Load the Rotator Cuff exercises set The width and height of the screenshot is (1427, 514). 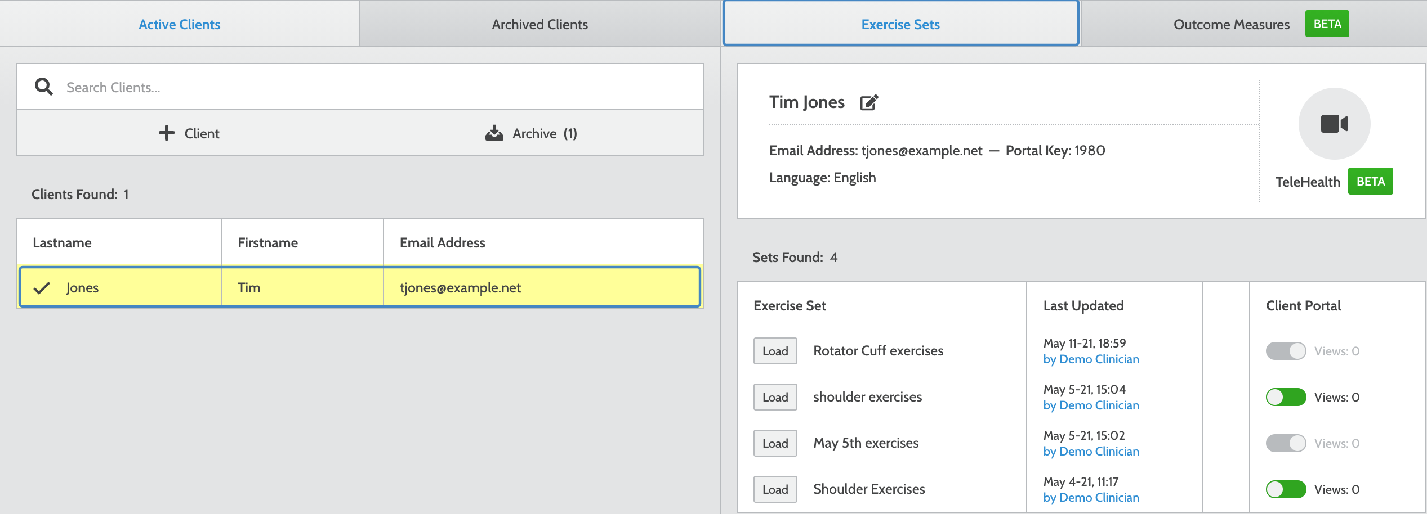click(775, 350)
